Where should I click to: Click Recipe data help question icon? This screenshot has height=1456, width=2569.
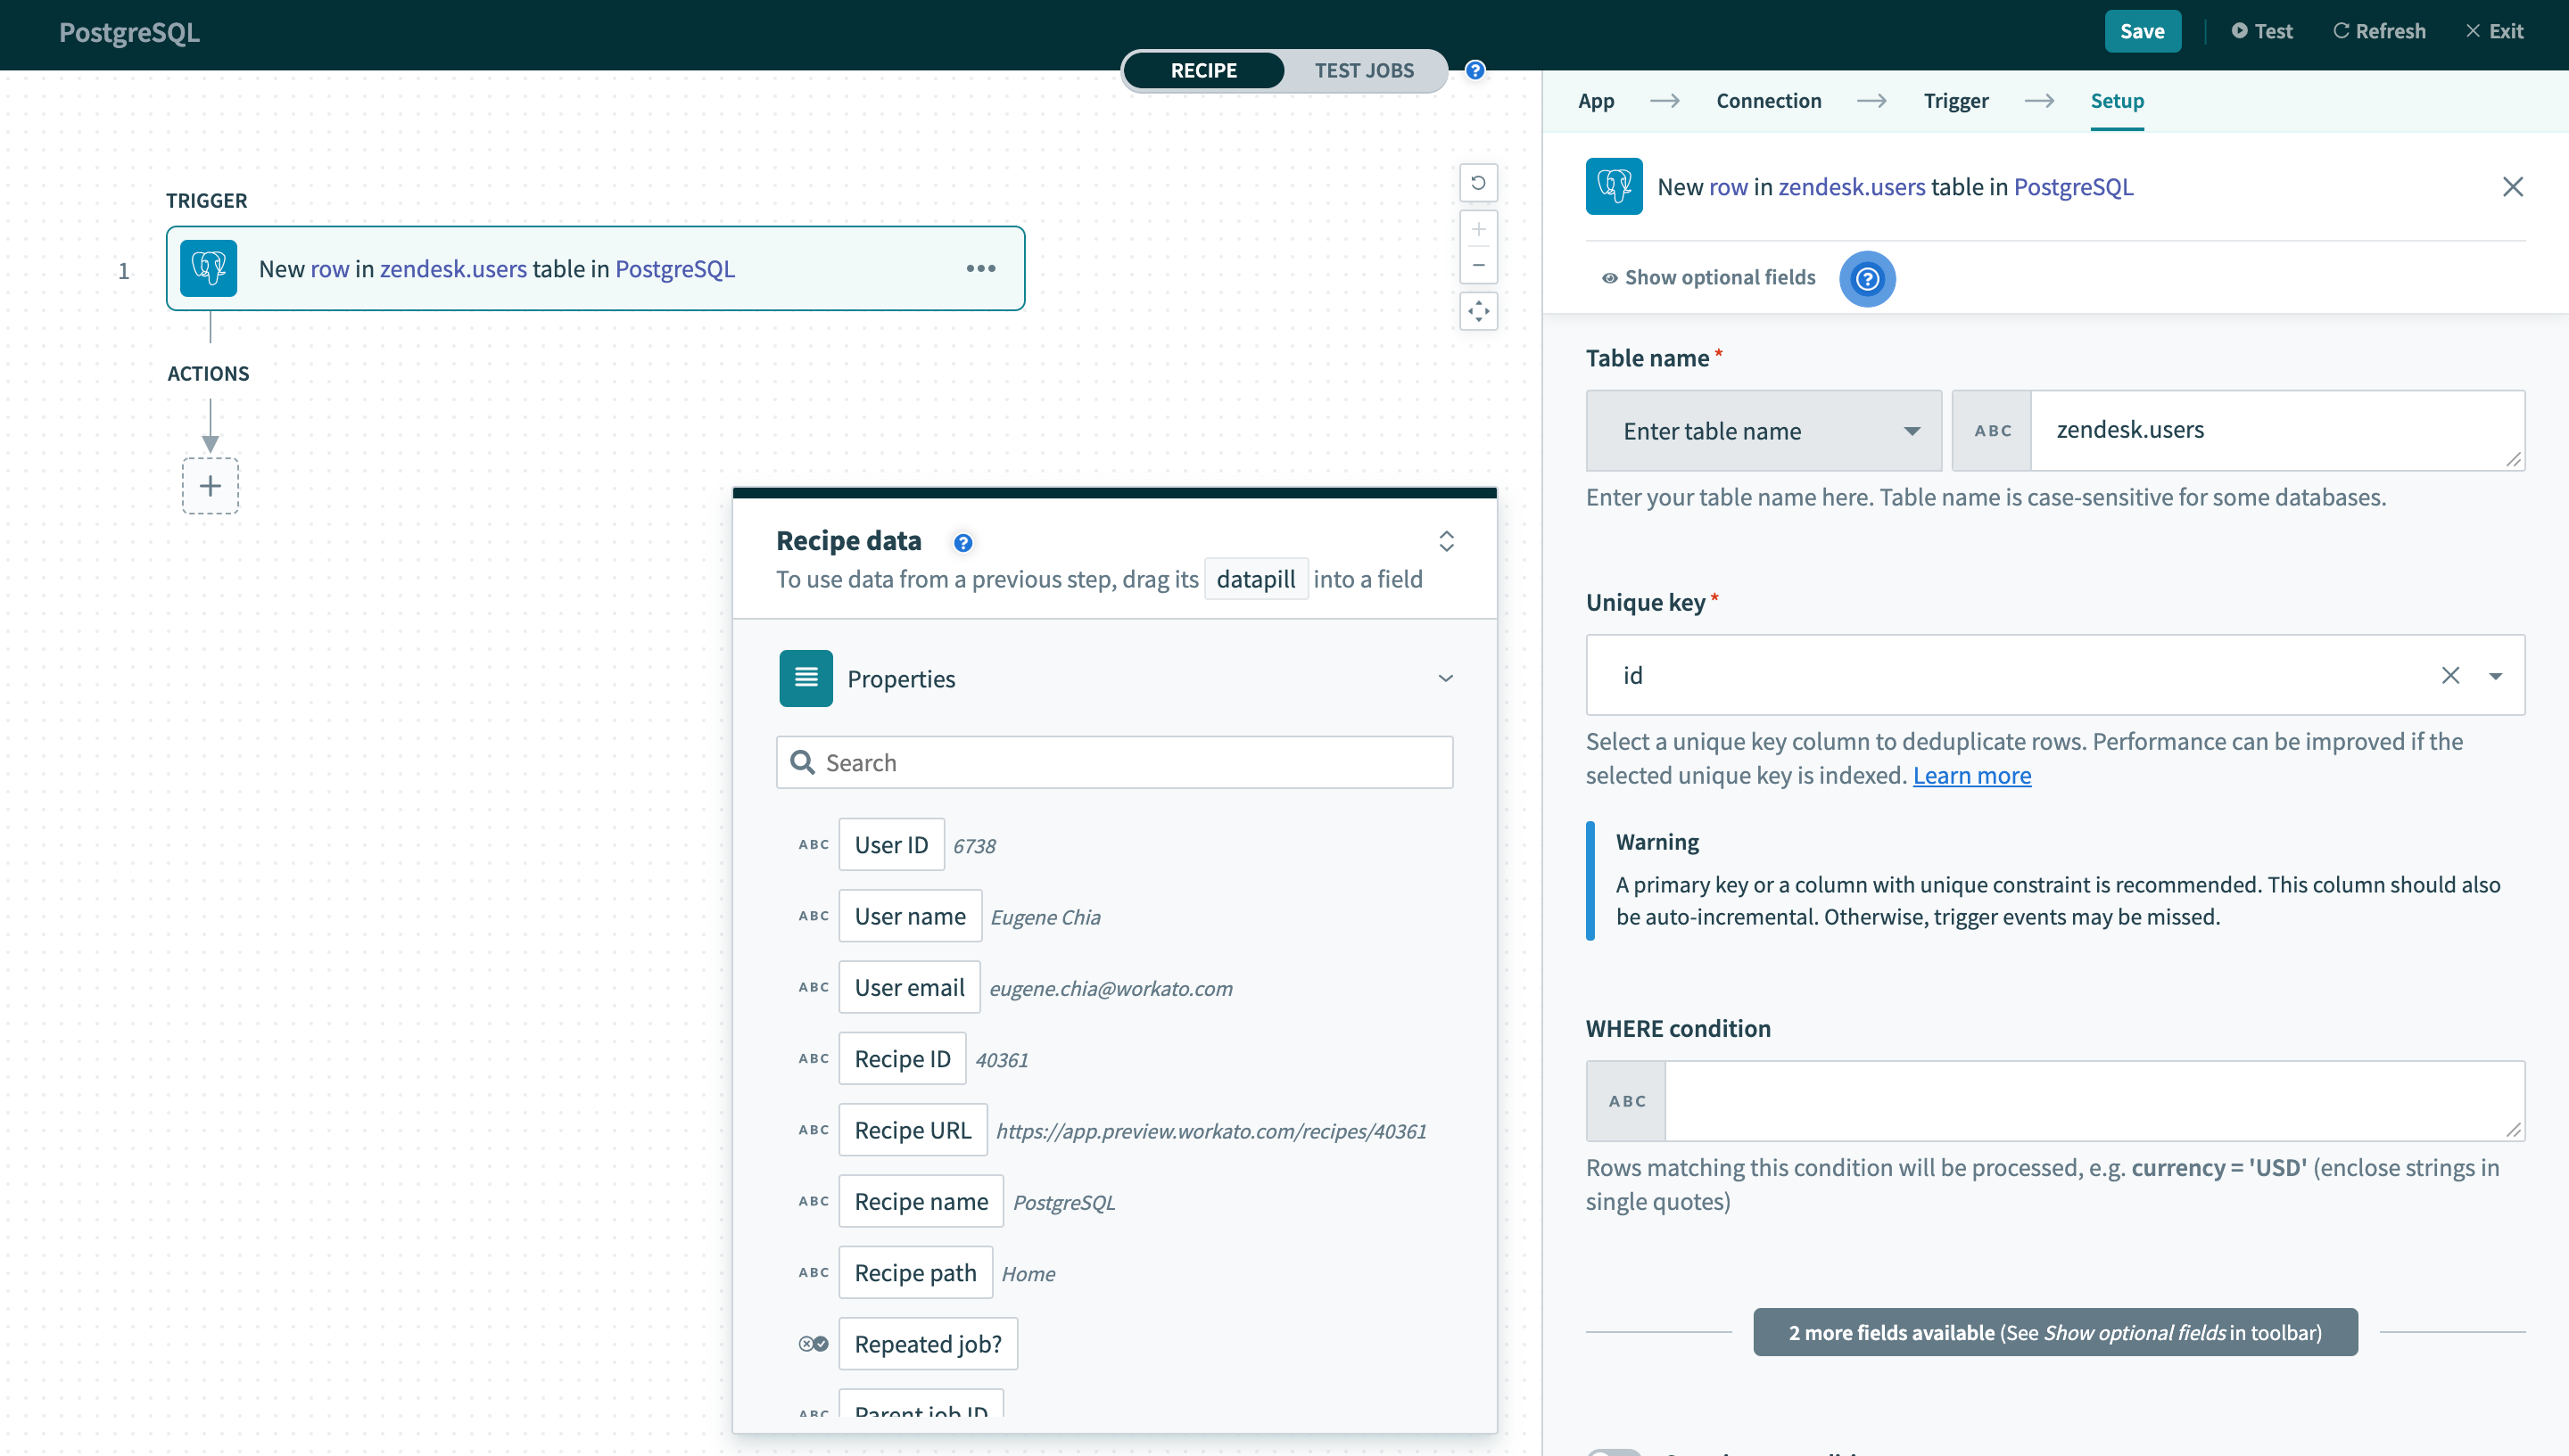pyautogui.click(x=962, y=542)
